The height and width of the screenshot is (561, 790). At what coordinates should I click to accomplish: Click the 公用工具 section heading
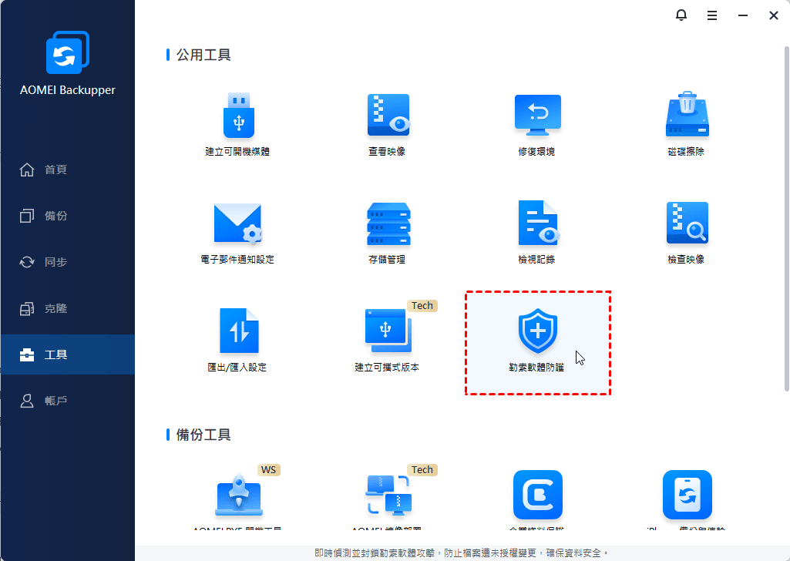tap(203, 55)
